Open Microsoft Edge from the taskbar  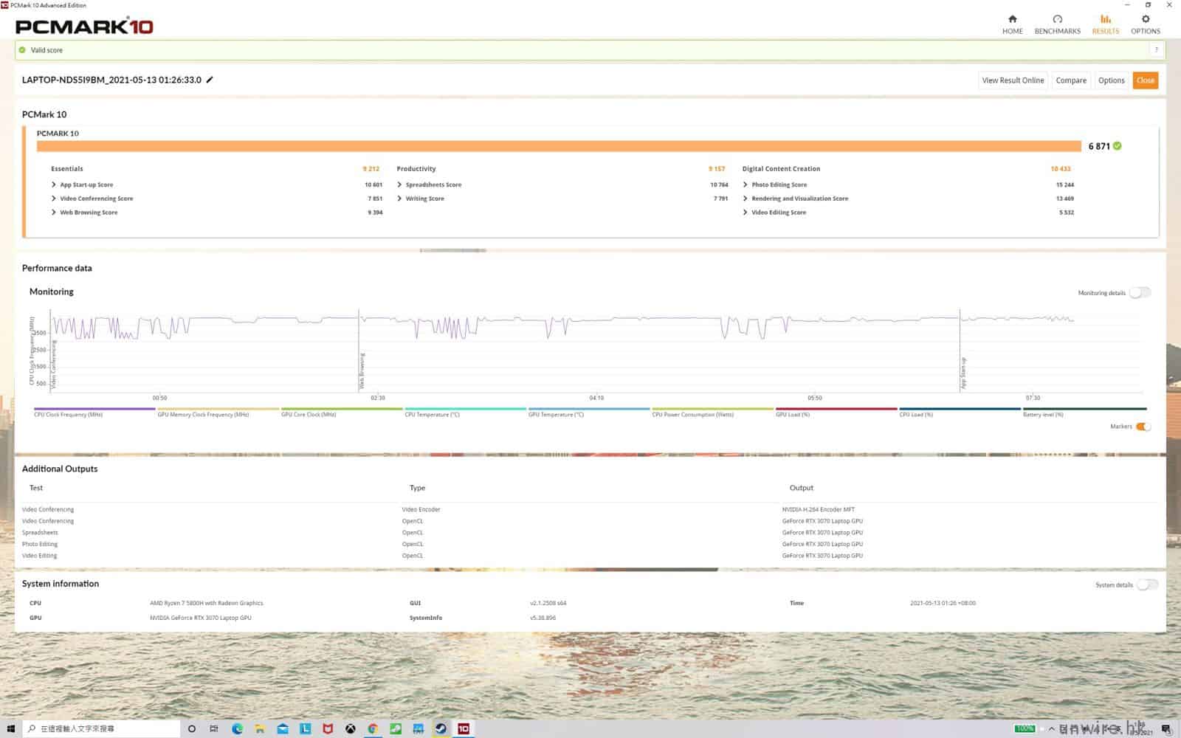237,728
